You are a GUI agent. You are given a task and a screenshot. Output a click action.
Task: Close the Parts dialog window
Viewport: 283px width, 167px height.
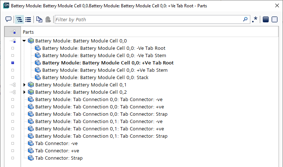pyautogui.click(x=276, y=5)
